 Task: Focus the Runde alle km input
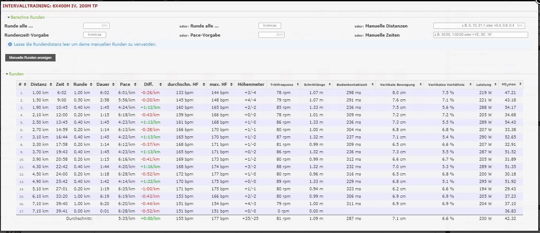pyautogui.click(x=96, y=26)
